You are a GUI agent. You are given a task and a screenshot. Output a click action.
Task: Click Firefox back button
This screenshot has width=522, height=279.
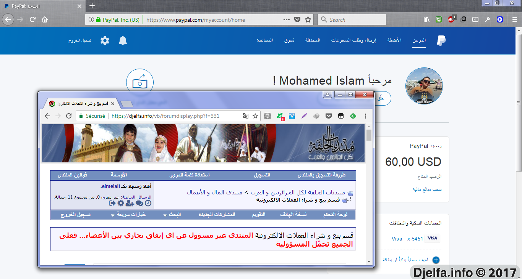(8, 19)
